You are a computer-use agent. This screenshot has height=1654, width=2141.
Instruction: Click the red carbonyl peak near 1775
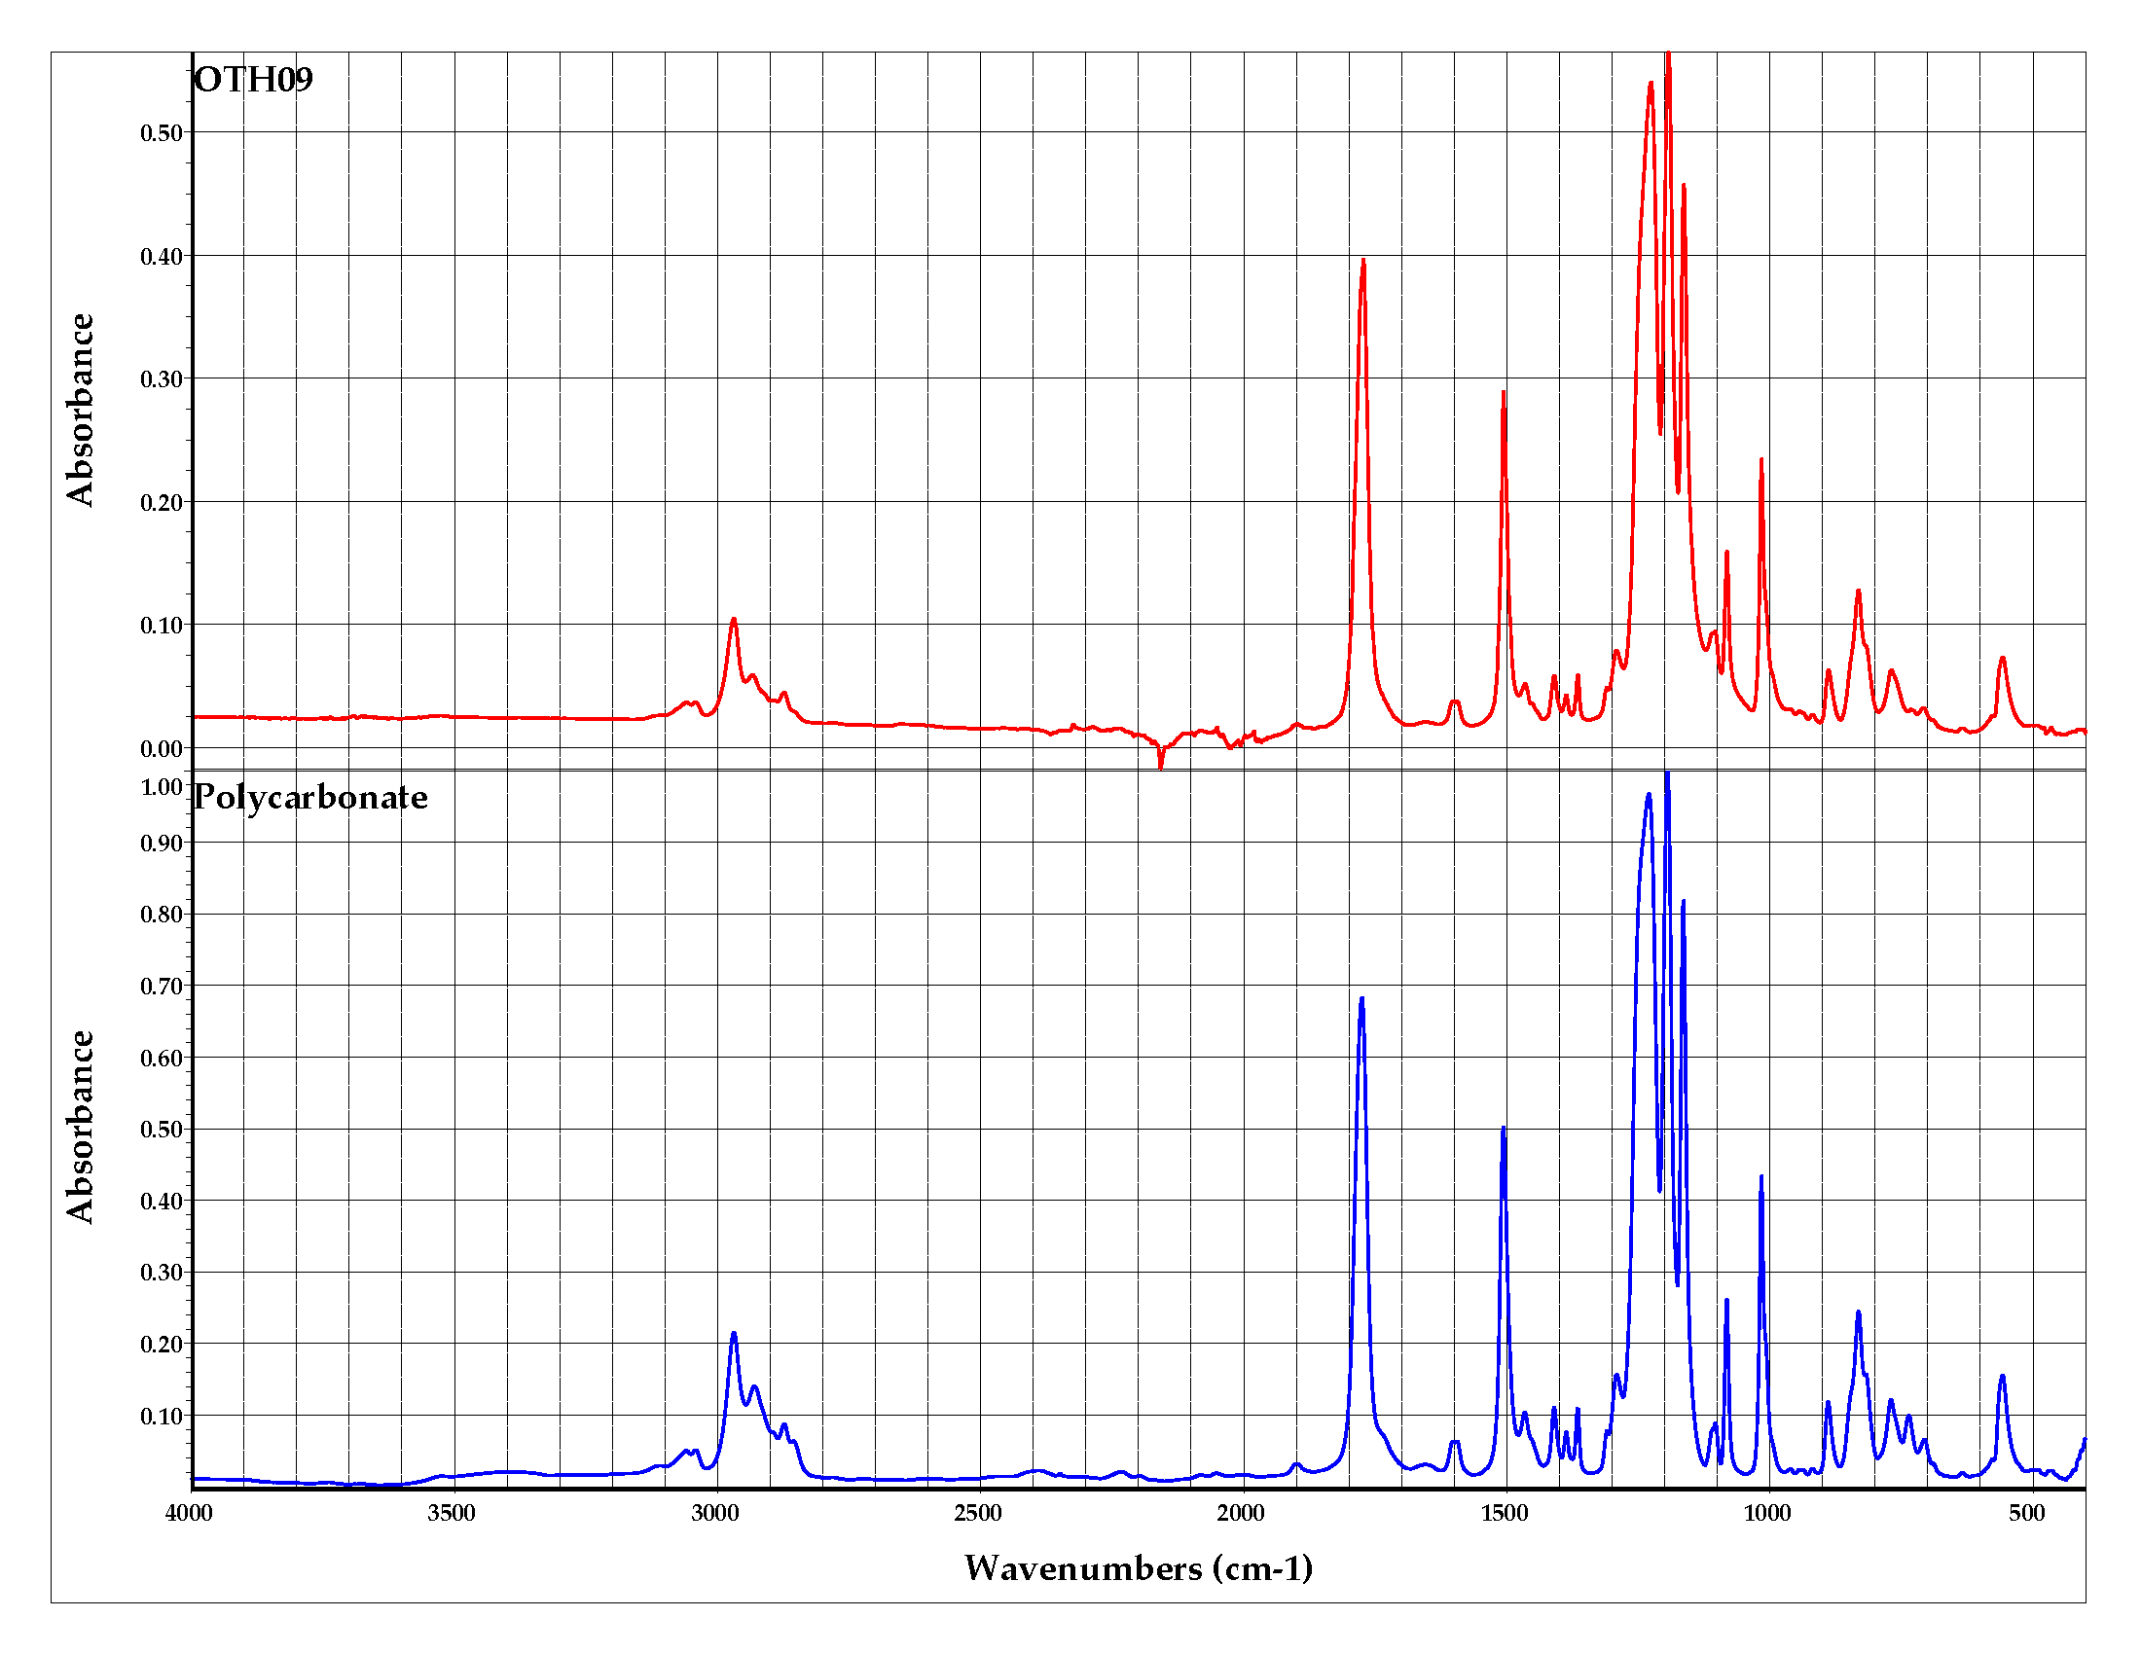click(1362, 263)
